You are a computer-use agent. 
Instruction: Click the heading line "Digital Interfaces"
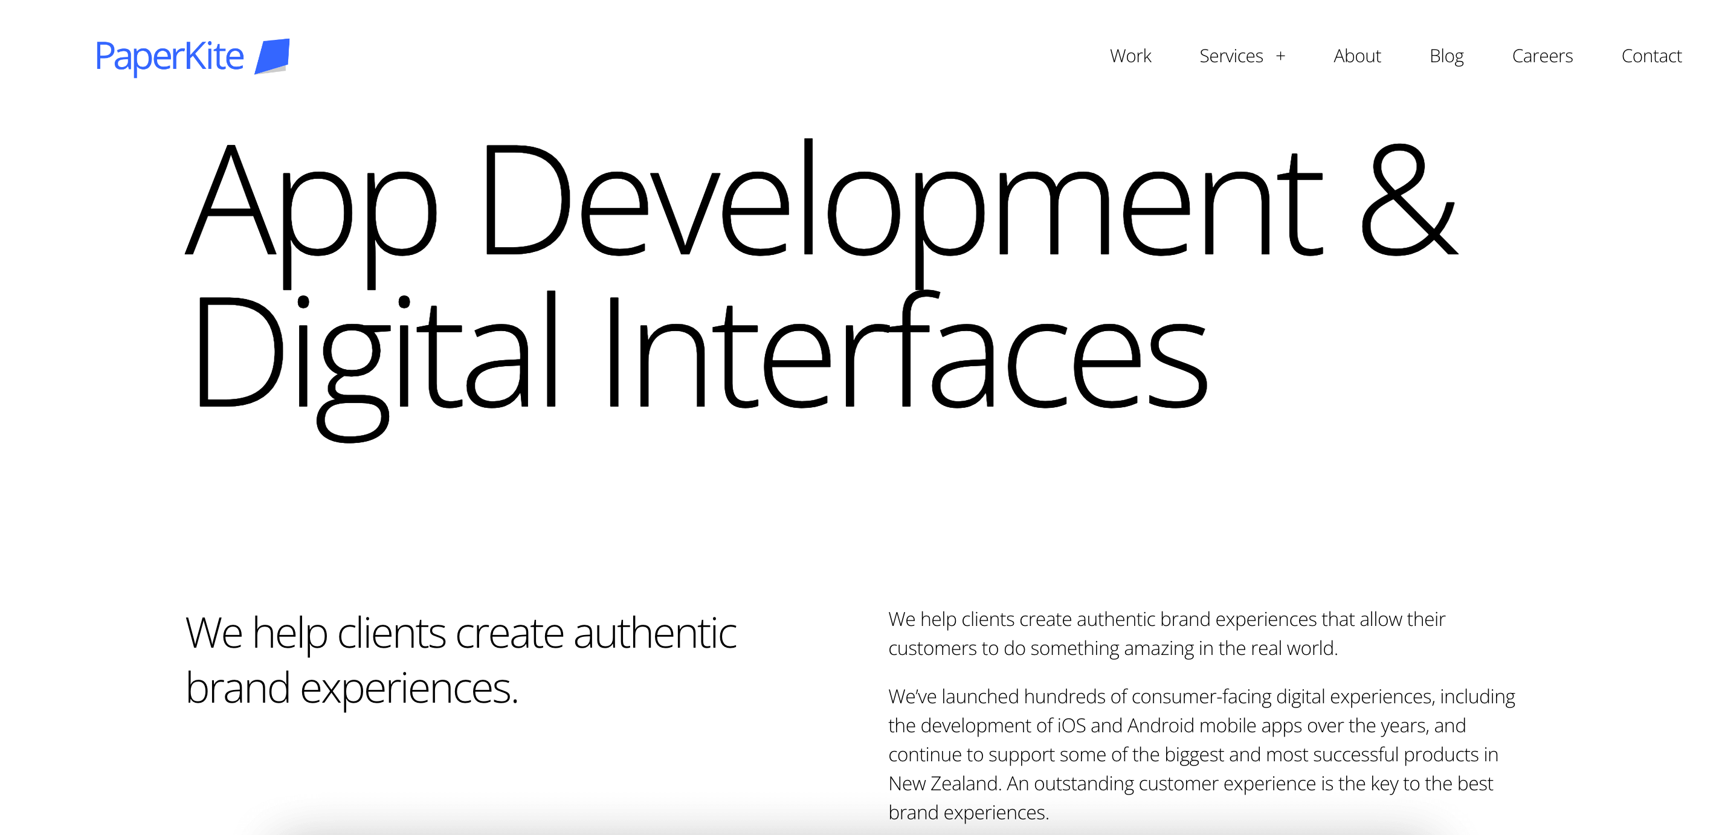pyautogui.click(x=702, y=365)
